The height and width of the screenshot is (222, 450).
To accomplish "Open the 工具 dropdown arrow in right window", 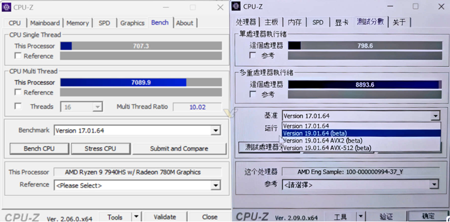I will 361,217.
